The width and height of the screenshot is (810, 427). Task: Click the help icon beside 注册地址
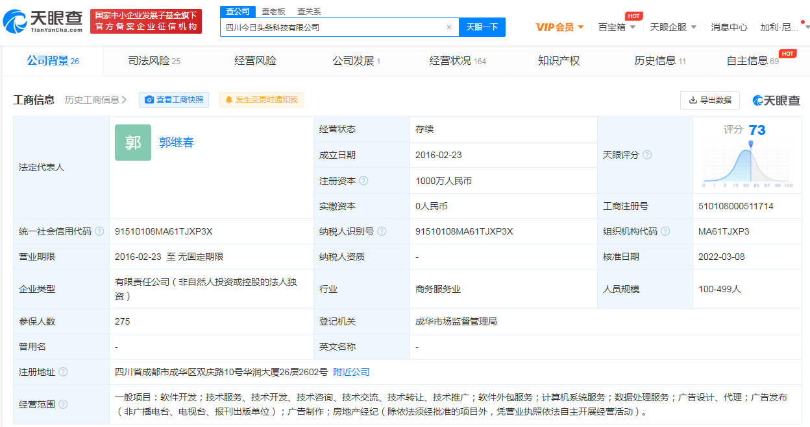point(63,372)
